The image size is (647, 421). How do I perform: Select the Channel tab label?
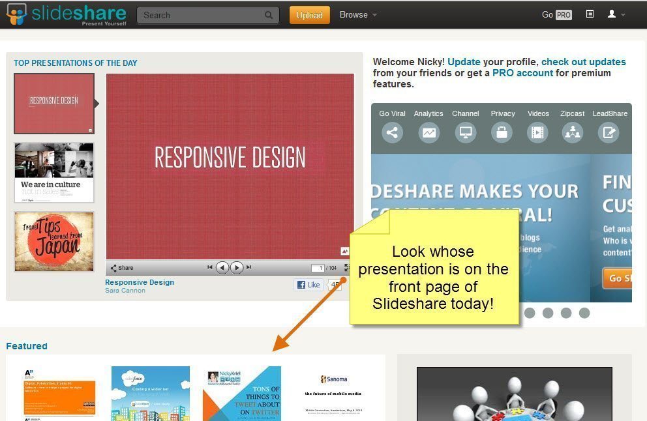coord(466,113)
